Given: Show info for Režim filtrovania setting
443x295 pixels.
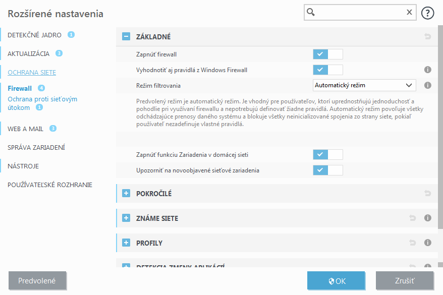Looking at the screenshot, I should (427, 85).
